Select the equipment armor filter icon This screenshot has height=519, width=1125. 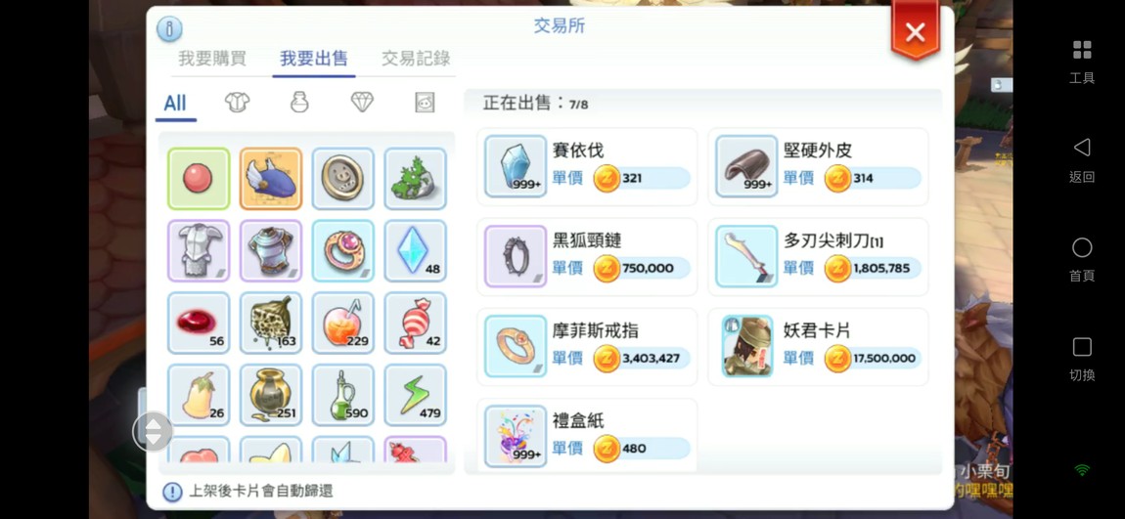(237, 103)
